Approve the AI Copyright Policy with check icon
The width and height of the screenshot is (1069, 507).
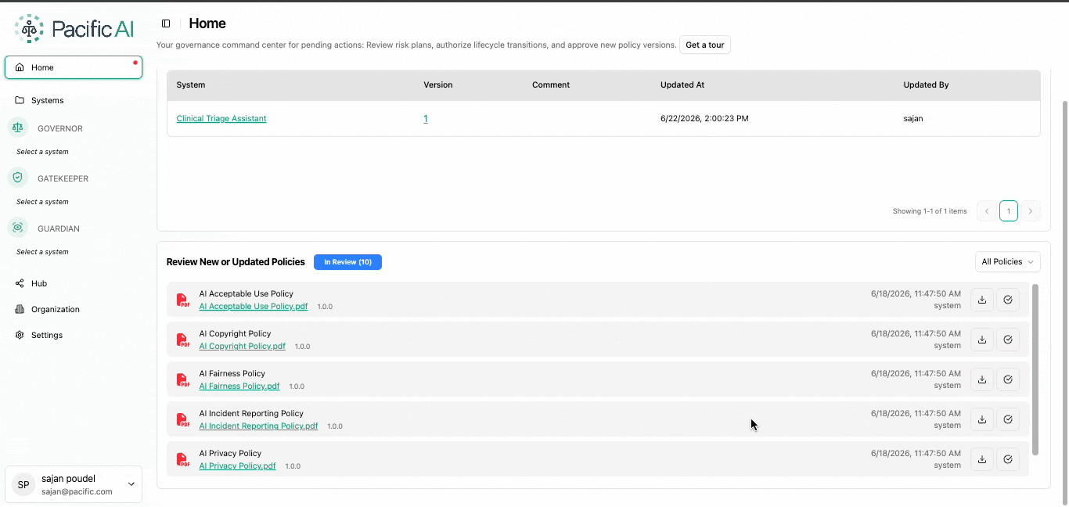(x=1008, y=340)
